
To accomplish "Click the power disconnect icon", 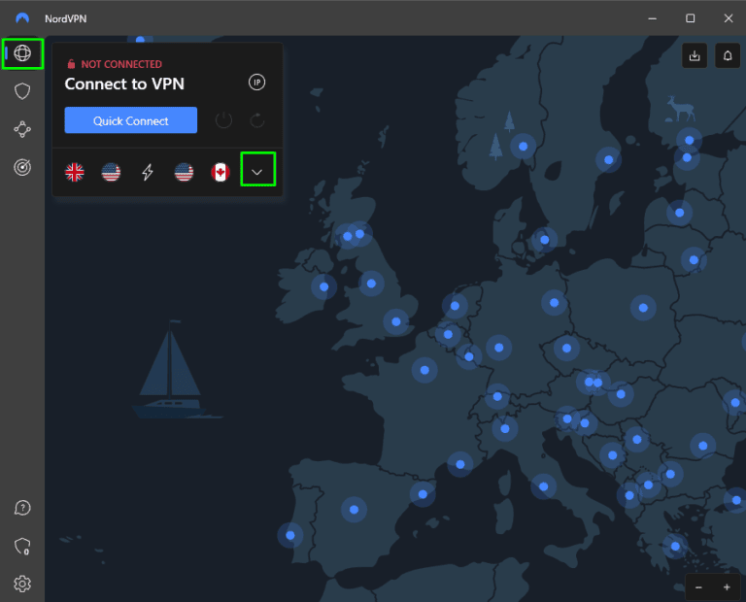I will click(223, 120).
